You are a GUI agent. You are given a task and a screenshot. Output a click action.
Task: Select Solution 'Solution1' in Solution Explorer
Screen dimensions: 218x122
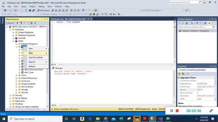click(x=196, y=31)
